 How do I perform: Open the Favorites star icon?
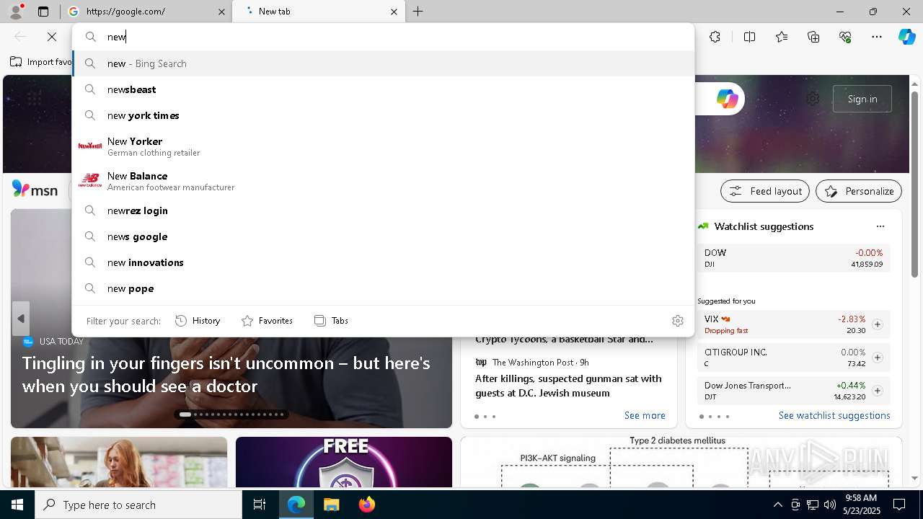tap(782, 37)
